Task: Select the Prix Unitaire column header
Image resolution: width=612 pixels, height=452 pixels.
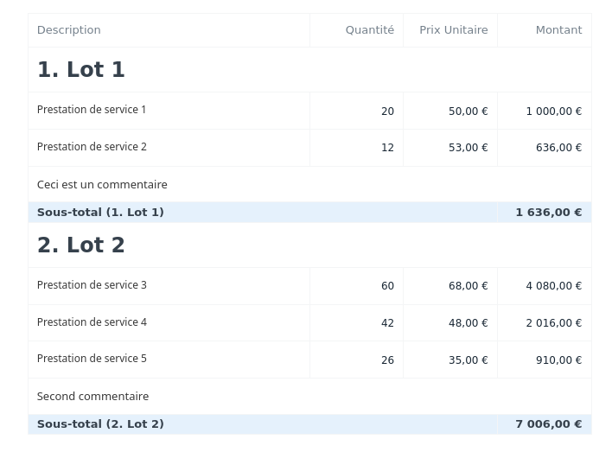Action: pos(453,30)
